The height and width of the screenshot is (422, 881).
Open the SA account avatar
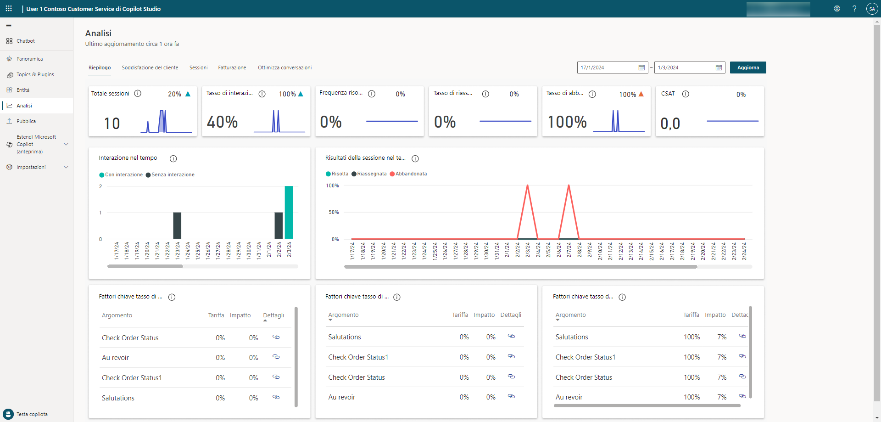click(x=872, y=9)
